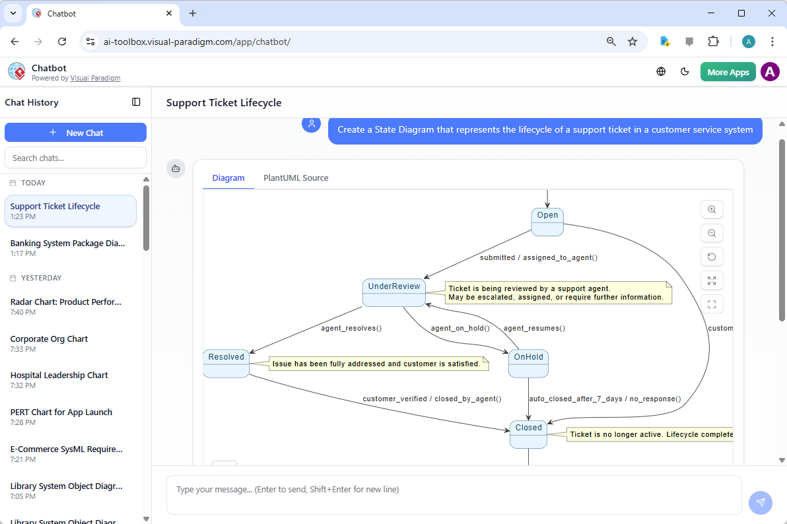Open the browser tab search dropdown

pos(13,13)
